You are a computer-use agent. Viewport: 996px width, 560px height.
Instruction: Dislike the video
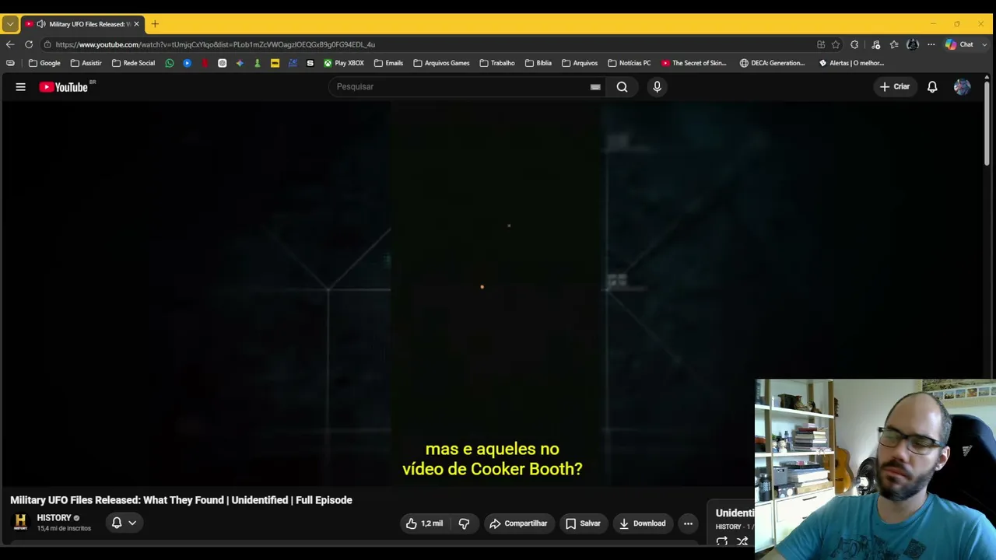tap(464, 523)
